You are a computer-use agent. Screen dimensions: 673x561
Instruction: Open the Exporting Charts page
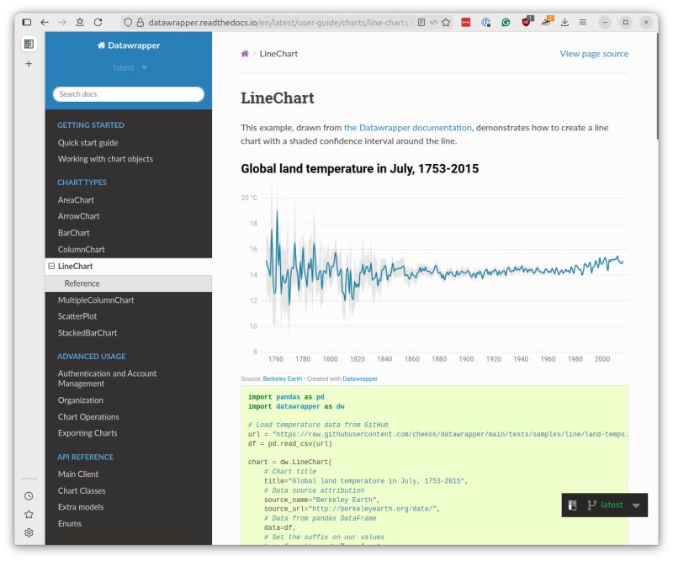coord(87,433)
